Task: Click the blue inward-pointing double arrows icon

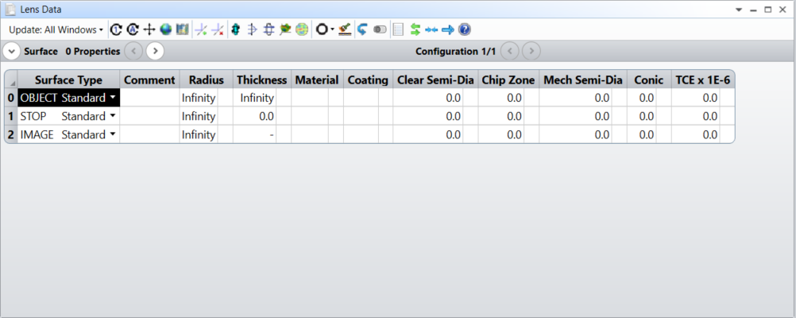Action: click(431, 30)
